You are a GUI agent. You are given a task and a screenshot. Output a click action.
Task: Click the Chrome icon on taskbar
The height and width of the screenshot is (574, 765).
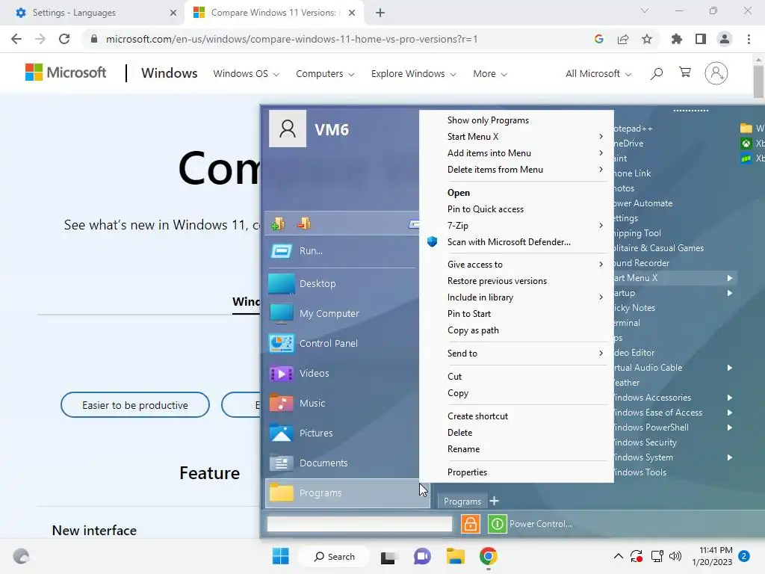click(x=489, y=556)
